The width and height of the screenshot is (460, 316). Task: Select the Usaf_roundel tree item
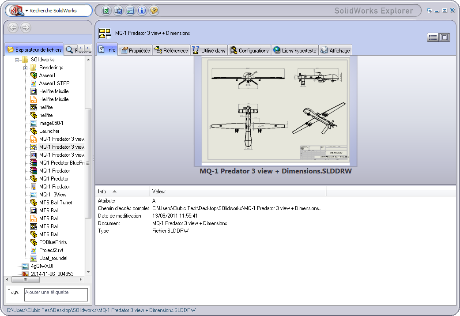(53, 258)
